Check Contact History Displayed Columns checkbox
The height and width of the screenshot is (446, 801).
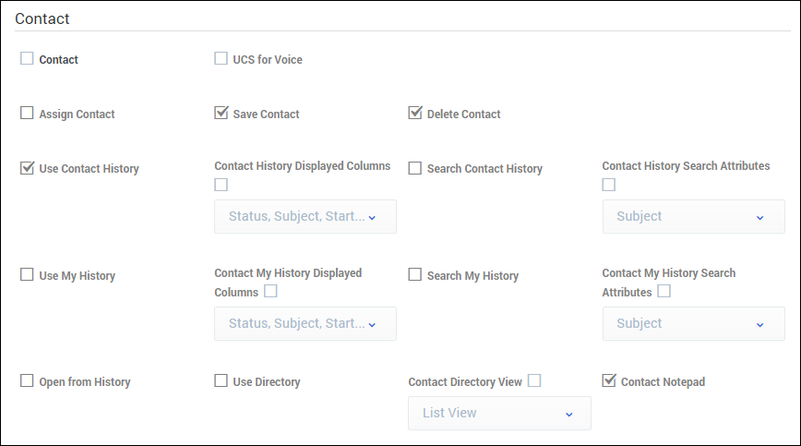pyautogui.click(x=221, y=185)
